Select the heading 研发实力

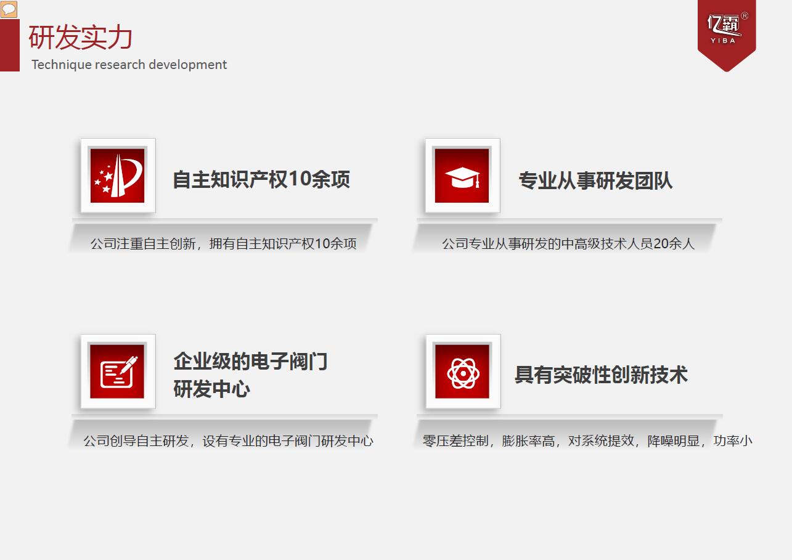point(81,38)
